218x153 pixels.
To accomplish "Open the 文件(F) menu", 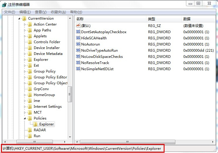I will [x=9, y=12].
